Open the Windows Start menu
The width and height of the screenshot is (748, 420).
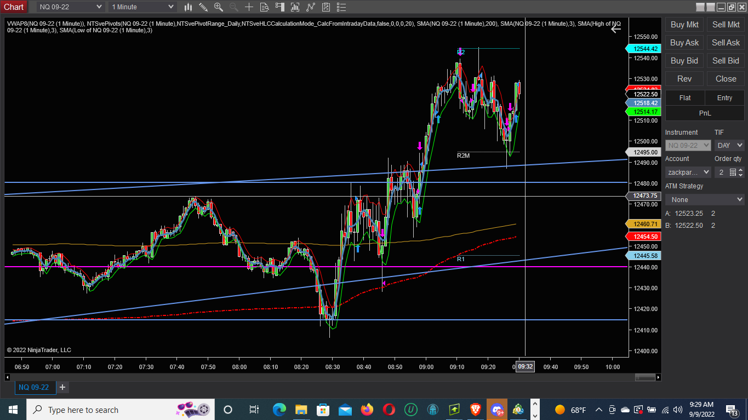point(13,410)
